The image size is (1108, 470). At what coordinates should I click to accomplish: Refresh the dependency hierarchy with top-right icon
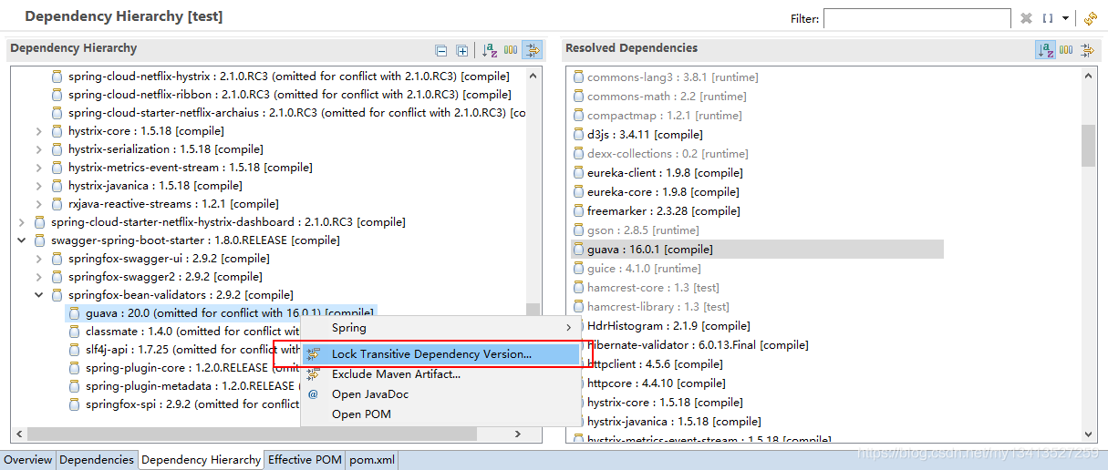point(1090,18)
